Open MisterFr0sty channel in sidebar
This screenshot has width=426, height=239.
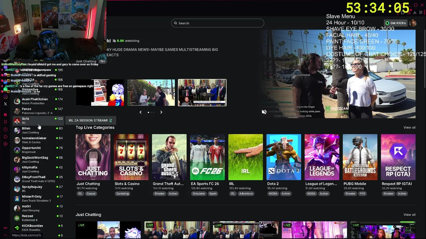[38, 199]
